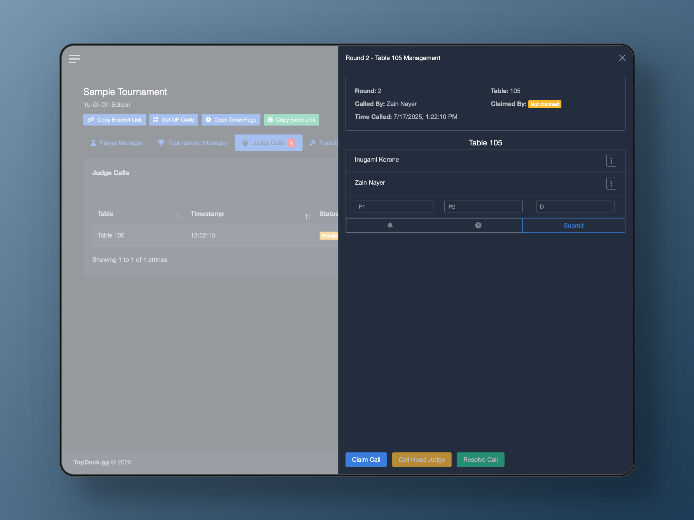694x520 pixels.
Task: Click Copy Bracket Link button
Action: pos(114,120)
